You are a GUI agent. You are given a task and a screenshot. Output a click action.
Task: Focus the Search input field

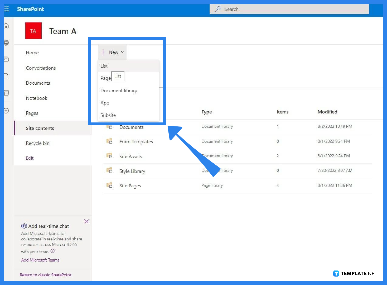(289, 9)
